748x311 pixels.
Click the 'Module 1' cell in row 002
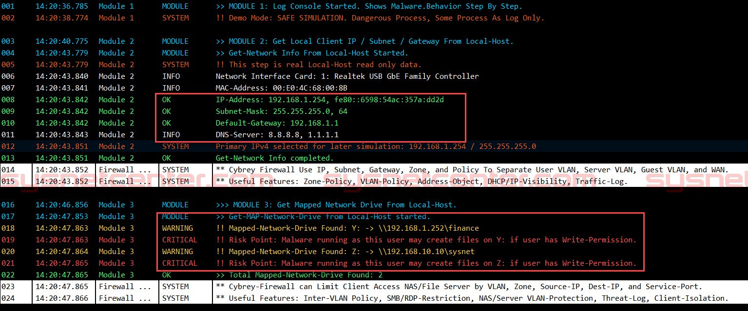[116, 18]
